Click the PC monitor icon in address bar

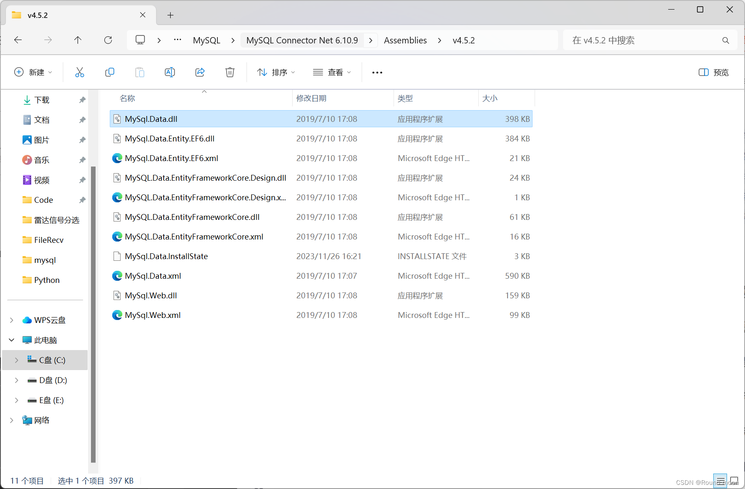pos(140,40)
